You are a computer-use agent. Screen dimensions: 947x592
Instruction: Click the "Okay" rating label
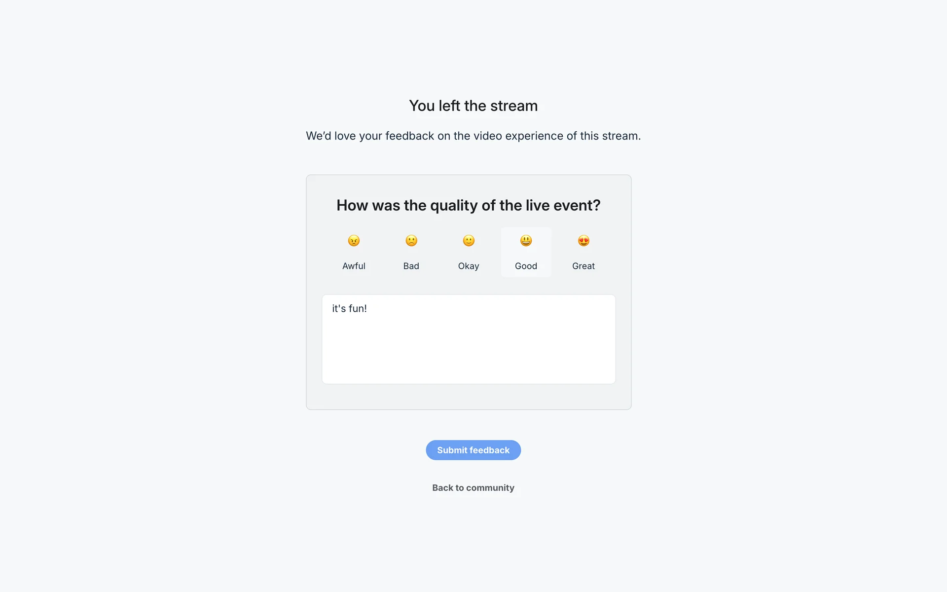pos(469,266)
